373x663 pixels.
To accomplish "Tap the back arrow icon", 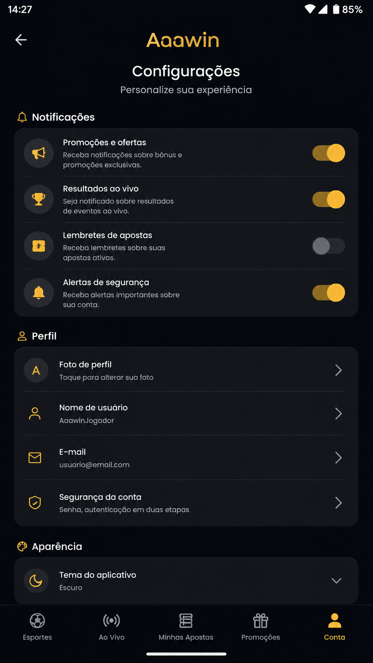I will pos(21,40).
